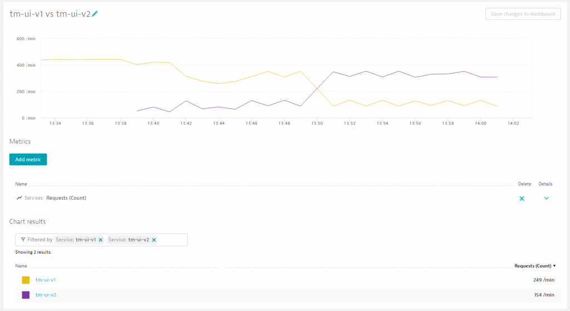
Task: Click the chart title text tm-ui-v1 vs tm-ui-v2
Action: [50, 14]
